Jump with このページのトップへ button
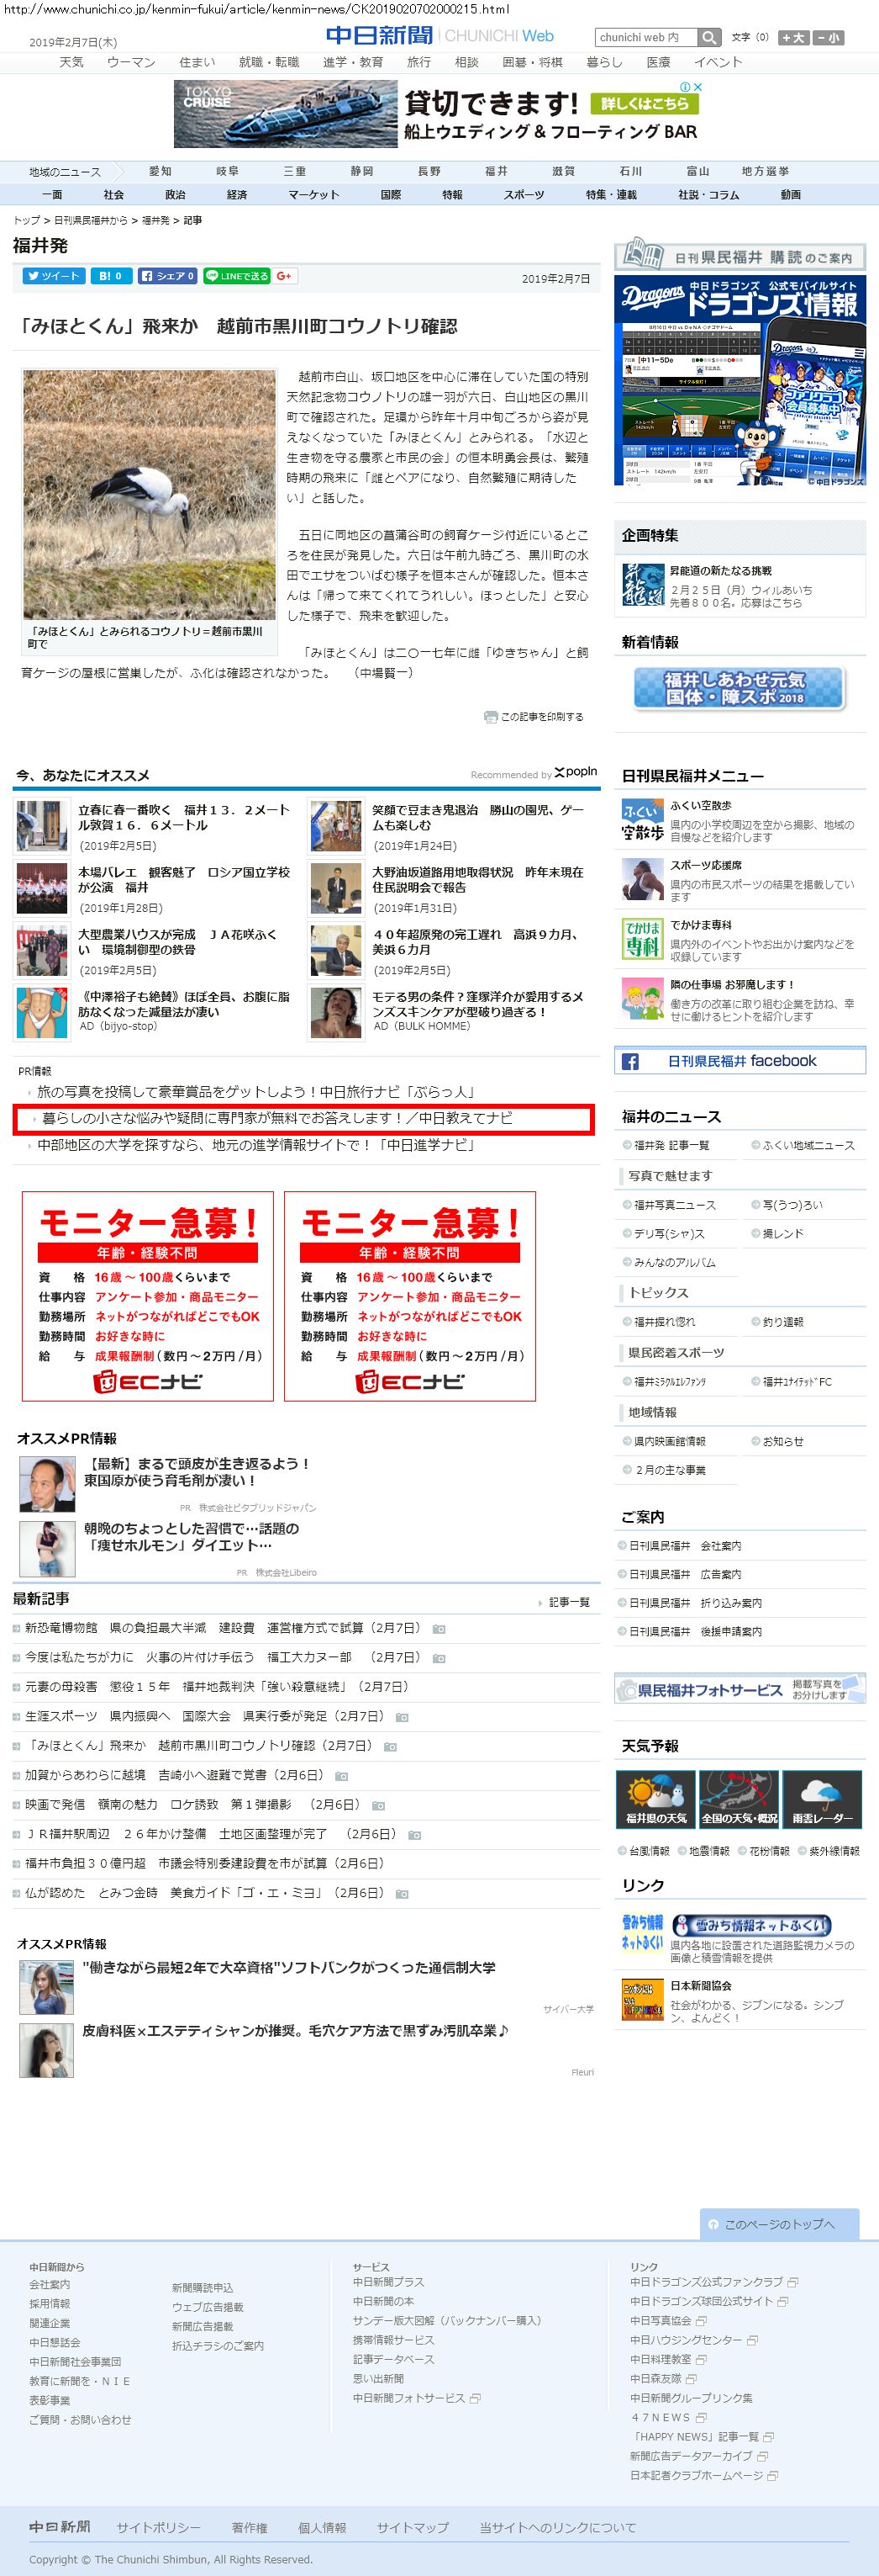The height and width of the screenshot is (2576, 879). pyautogui.click(x=779, y=2224)
